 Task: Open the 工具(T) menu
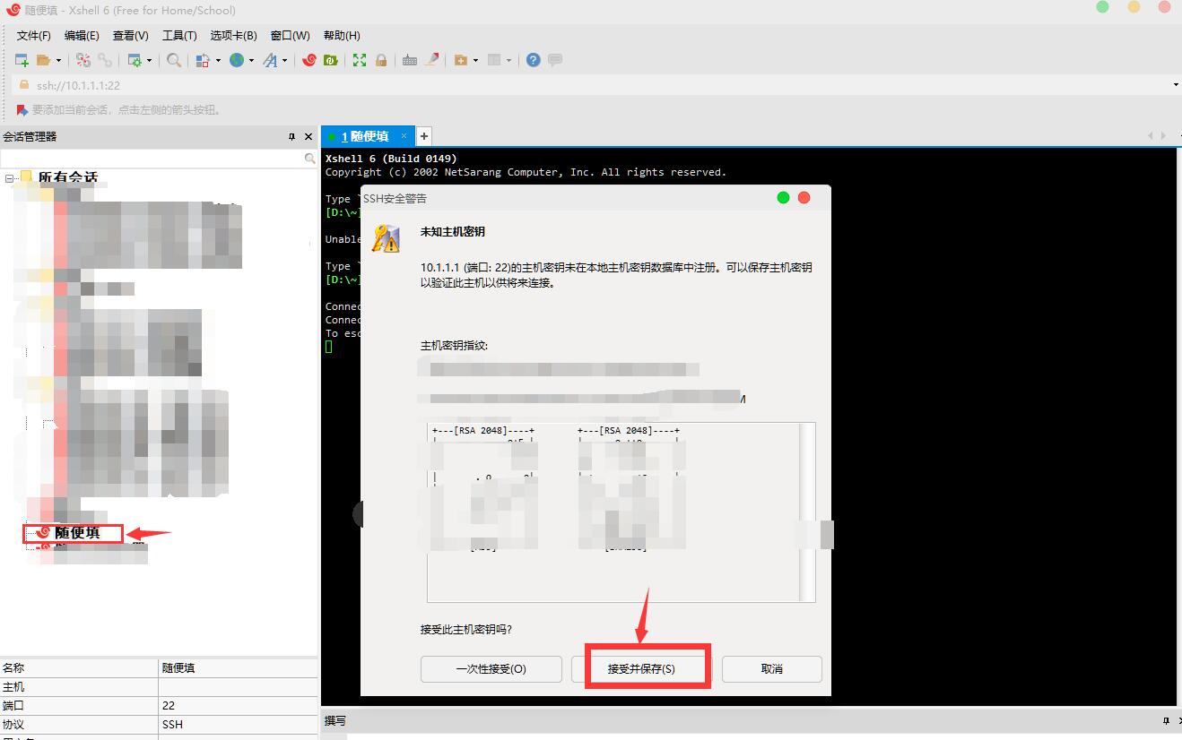click(179, 36)
